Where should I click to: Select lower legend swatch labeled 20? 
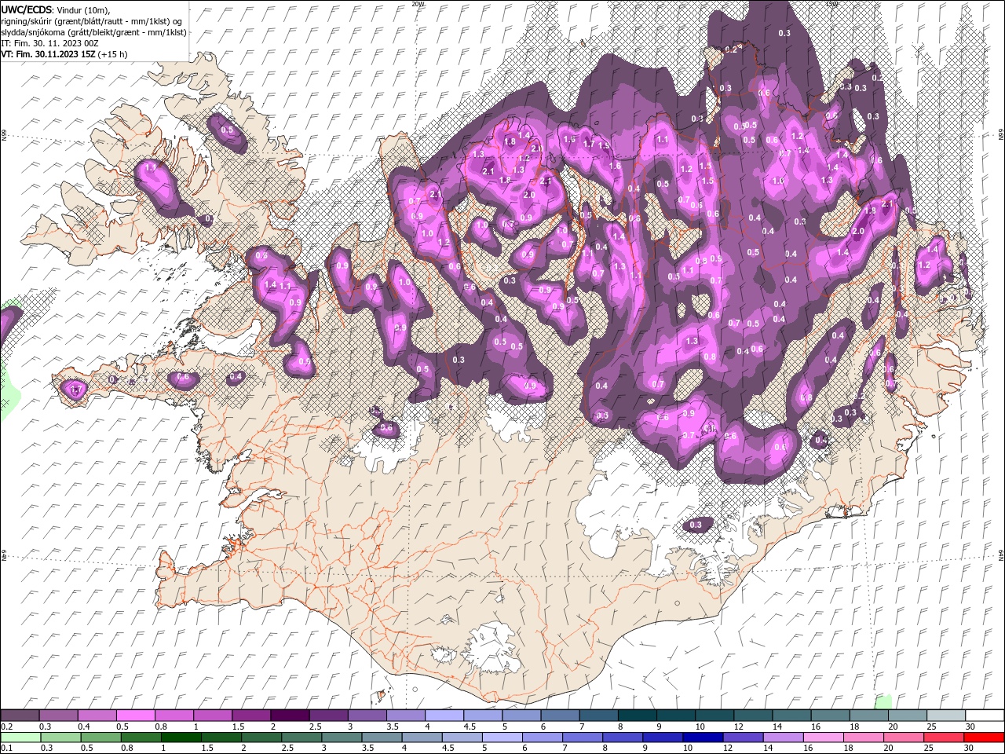click(x=903, y=738)
